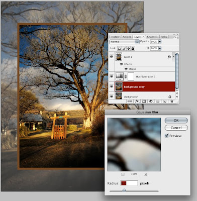
Task: Click the layers list scroll up arrow
Action: point(177,92)
